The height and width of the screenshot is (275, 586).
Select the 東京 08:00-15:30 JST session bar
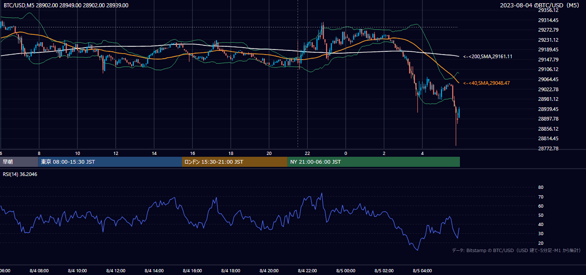coord(110,162)
